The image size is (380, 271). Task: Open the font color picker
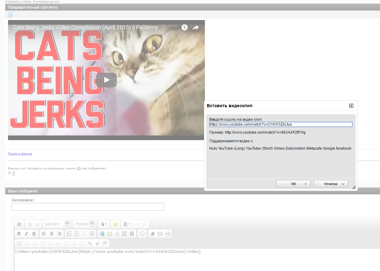click(103, 224)
